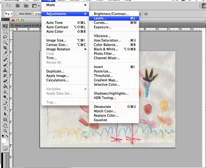Select the History Brush tool

pos(5,76)
